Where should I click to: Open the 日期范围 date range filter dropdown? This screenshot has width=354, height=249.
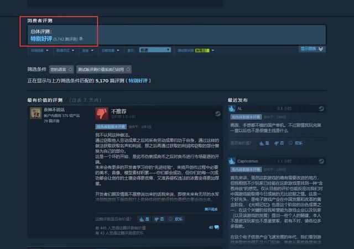[110, 50]
